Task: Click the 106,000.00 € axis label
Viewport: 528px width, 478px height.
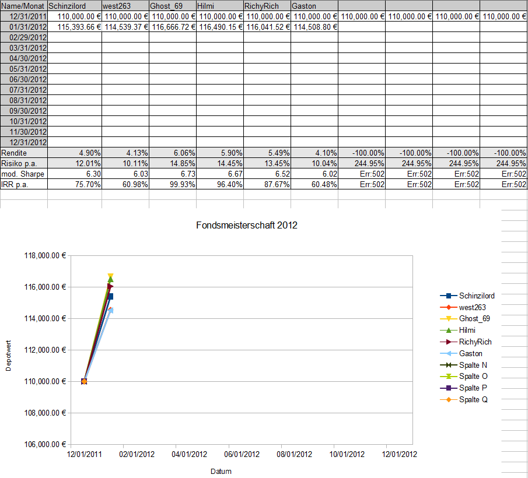Action: (x=45, y=444)
